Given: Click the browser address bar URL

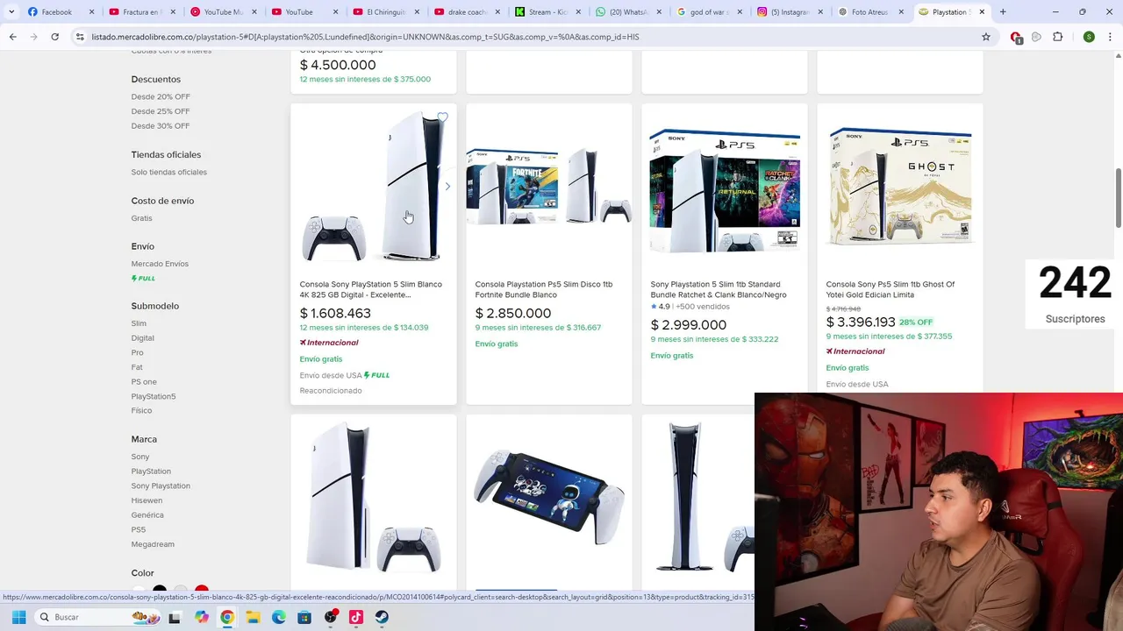Looking at the screenshot, I should pyautogui.click(x=365, y=37).
